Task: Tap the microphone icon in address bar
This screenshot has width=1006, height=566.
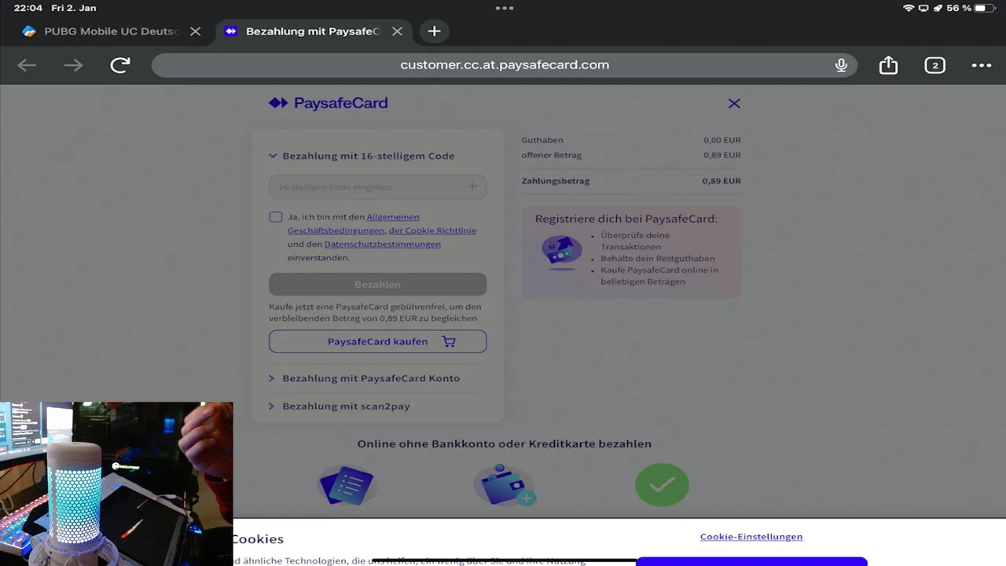Action: click(x=841, y=65)
